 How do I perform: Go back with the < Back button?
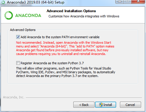[x=84, y=105]
